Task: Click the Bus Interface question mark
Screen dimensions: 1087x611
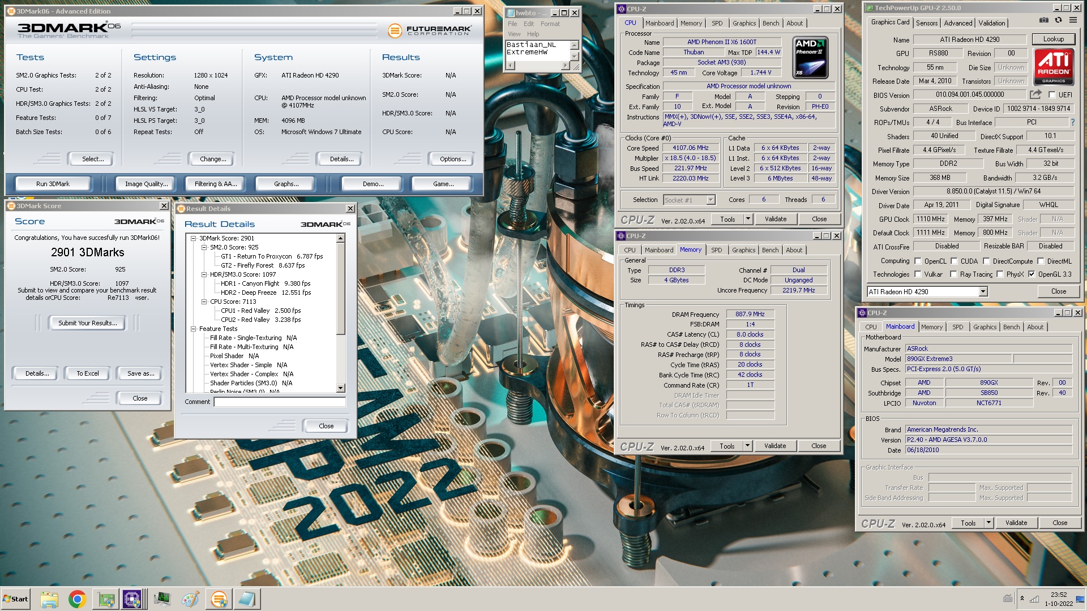Action: pos(1072,122)
